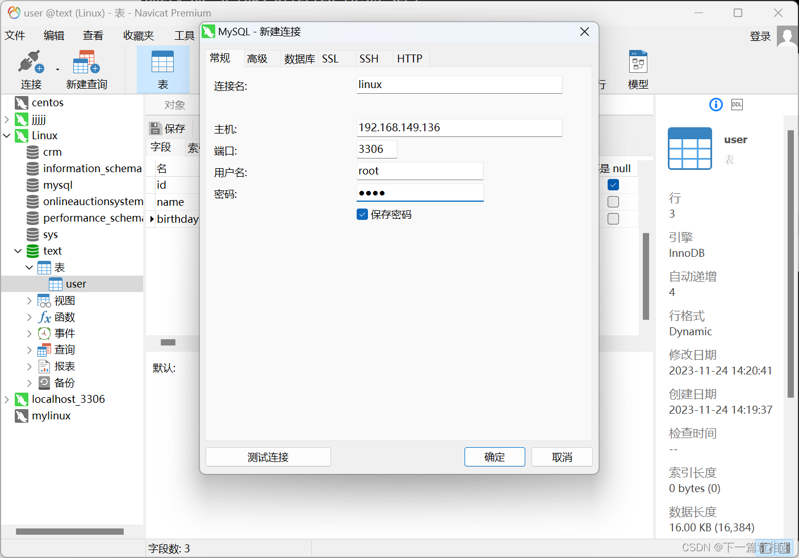Screen dimensions: 799x558
Task: Expand the 函数 node
Action: pos(30,317)
